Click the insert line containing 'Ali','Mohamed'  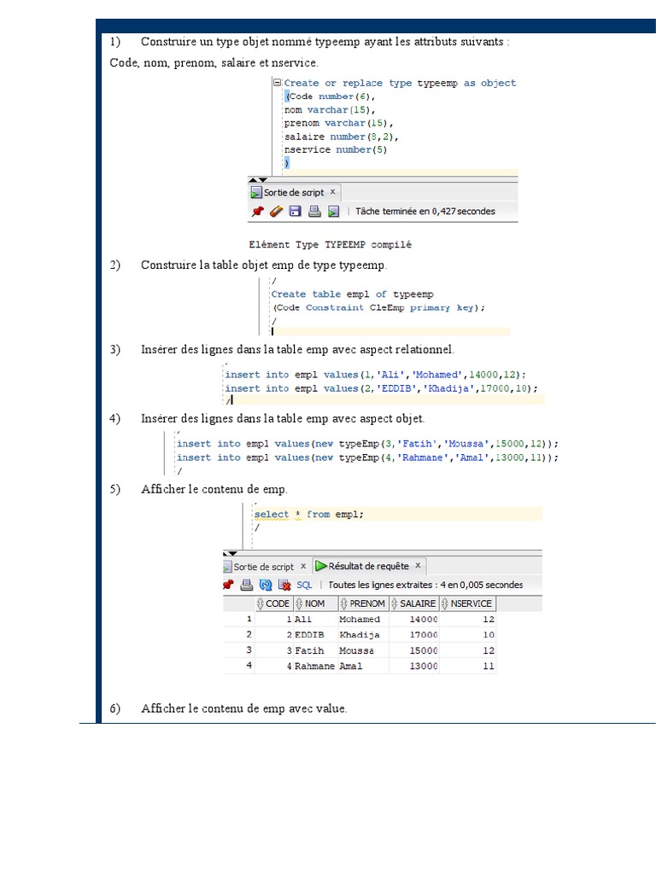click(375, 375)
